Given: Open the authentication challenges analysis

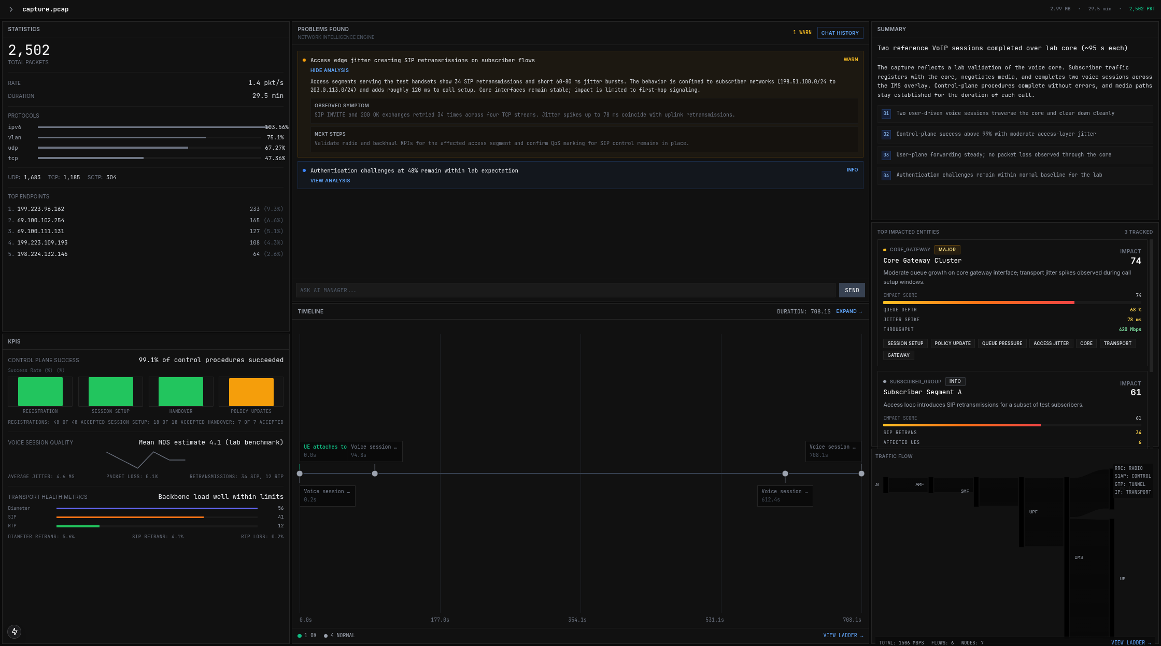Looking at the screenshot, I should 330,180.
